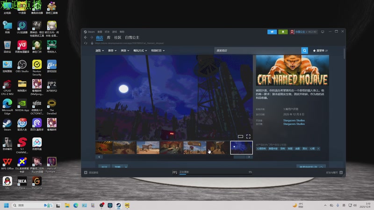Click the Steam Big Picture monitor icon

coord(323,32)
